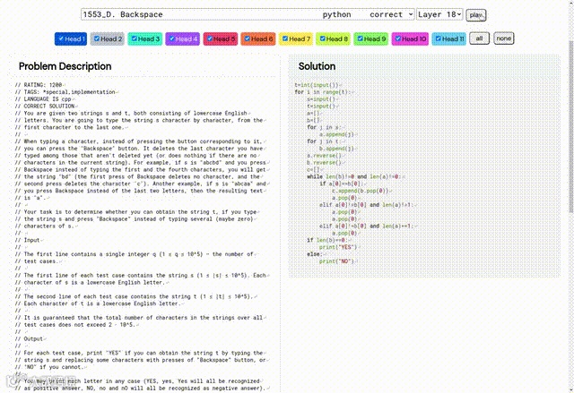Toggle the Head 2 checkbox
This screenshot has height=393, width=574.
97,38
